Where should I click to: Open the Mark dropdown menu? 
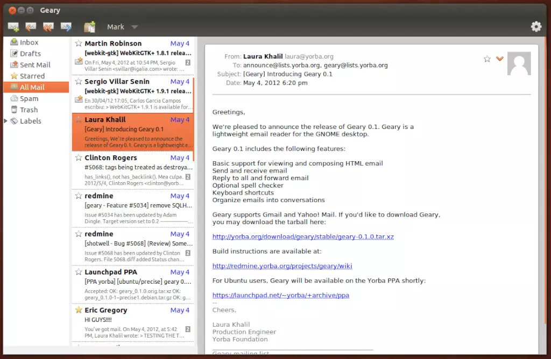[122, 26]
